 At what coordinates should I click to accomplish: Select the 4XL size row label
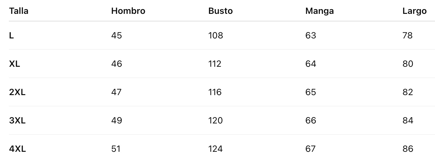[17, 149]
